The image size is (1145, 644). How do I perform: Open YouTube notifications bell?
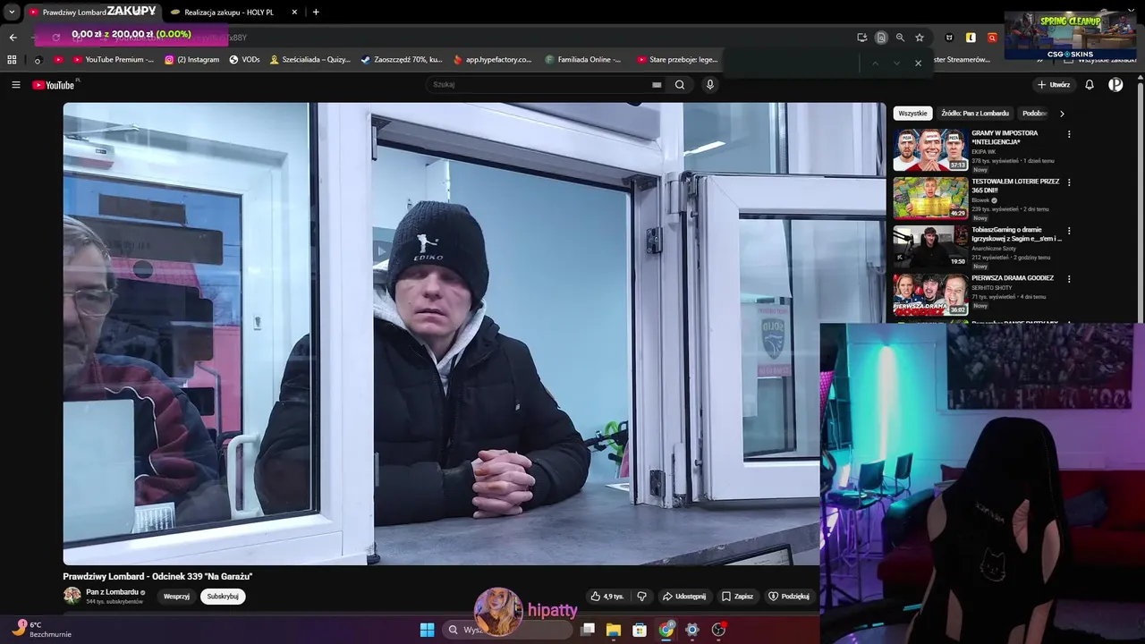click(1090, 85)
